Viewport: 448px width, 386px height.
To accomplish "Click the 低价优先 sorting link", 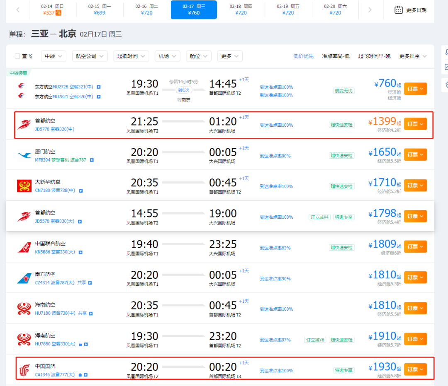I will pos(303,56).
